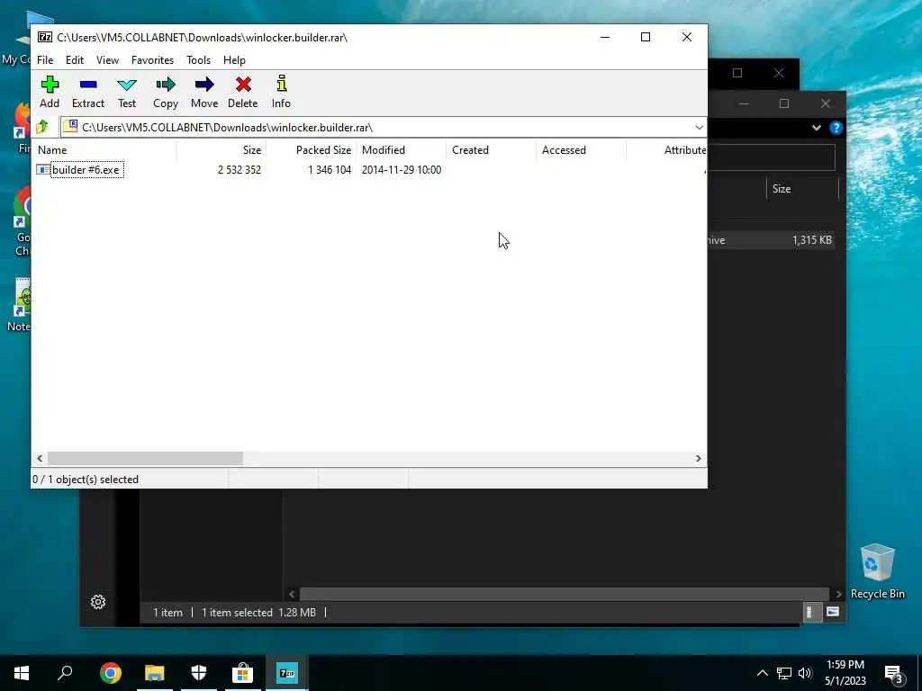The width and height of the screenshot is (922, 691).
Task: Click the Explorer horizontal scrollbar thumb
Action: (564, 594)
